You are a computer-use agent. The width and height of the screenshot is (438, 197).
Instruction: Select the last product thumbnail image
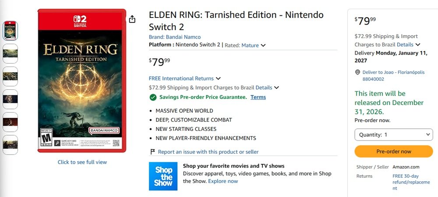11,145
